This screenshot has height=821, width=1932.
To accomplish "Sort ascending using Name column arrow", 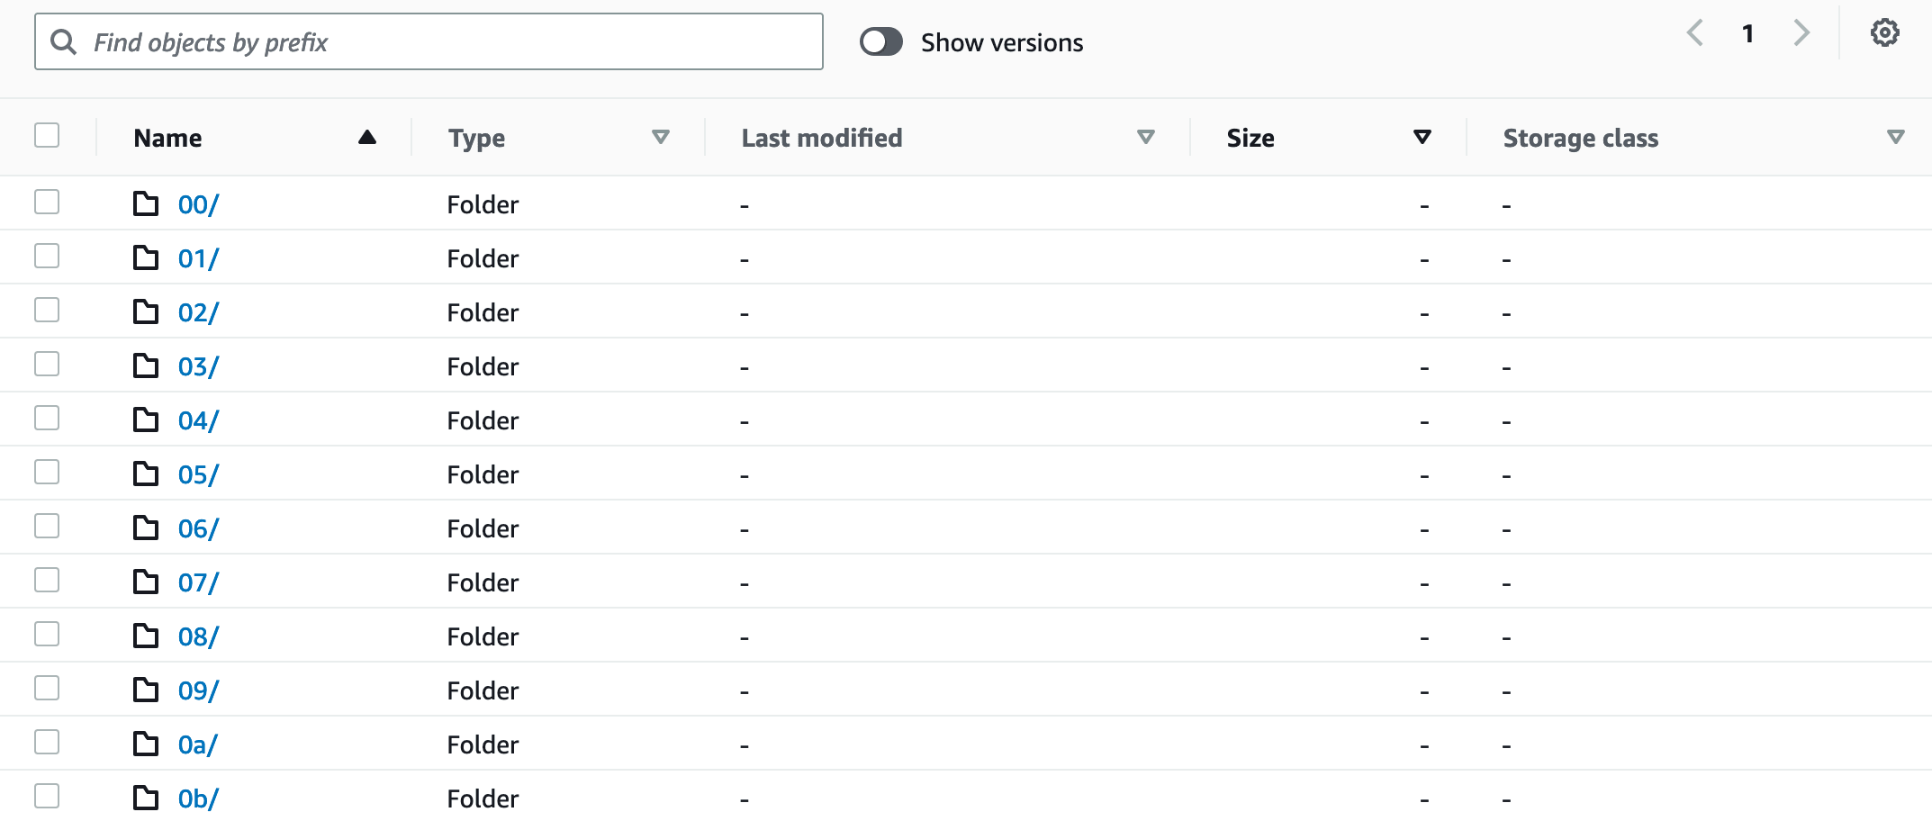I will click(x=366, y=138).
